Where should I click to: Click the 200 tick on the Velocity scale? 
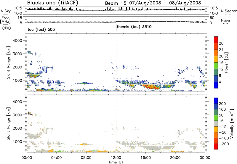tap(222, 104)
